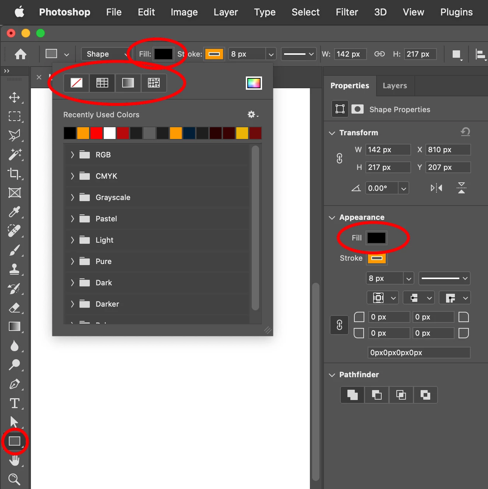
Task: Flip the shape horizontally
Action: tap(436, 188)
